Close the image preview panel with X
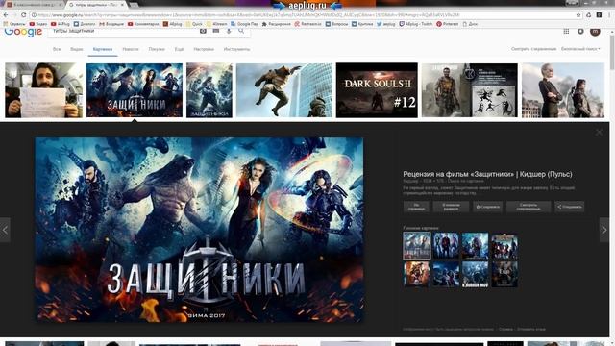The height and width of the screenshot is (346, 615). 599,133
